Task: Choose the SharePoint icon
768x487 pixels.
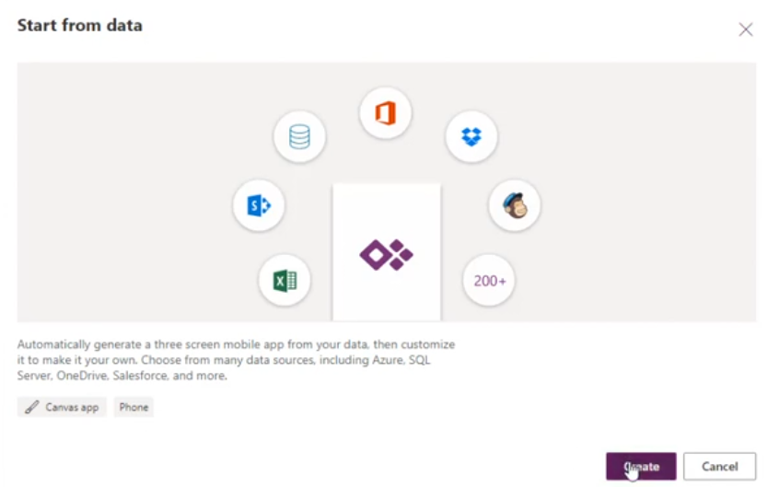Action: click(x=259, y=205)
